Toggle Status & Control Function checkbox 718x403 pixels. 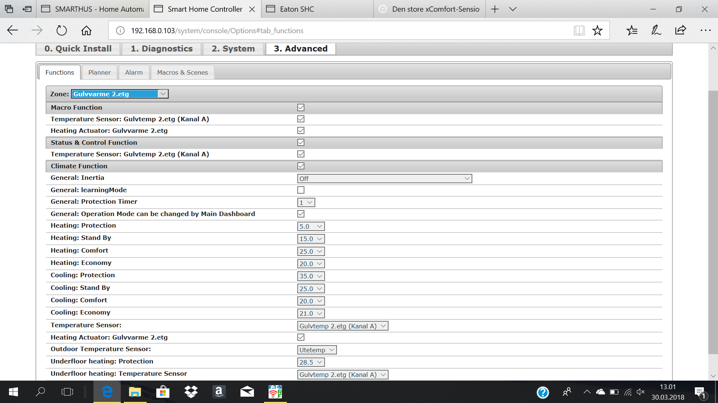[301, 142]
